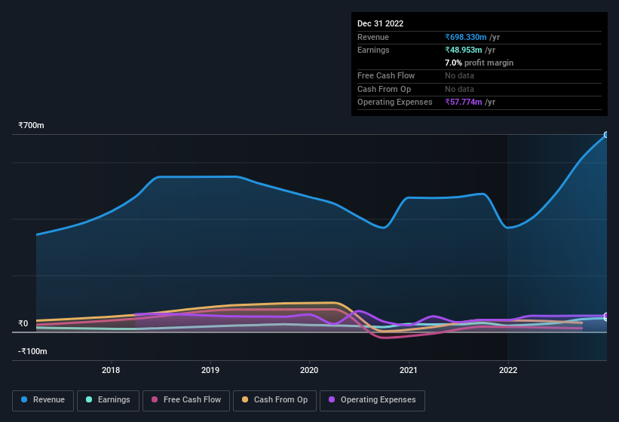Toggle Cash From Op legend button
Screen dimensions: 619x422
[274, 400]
